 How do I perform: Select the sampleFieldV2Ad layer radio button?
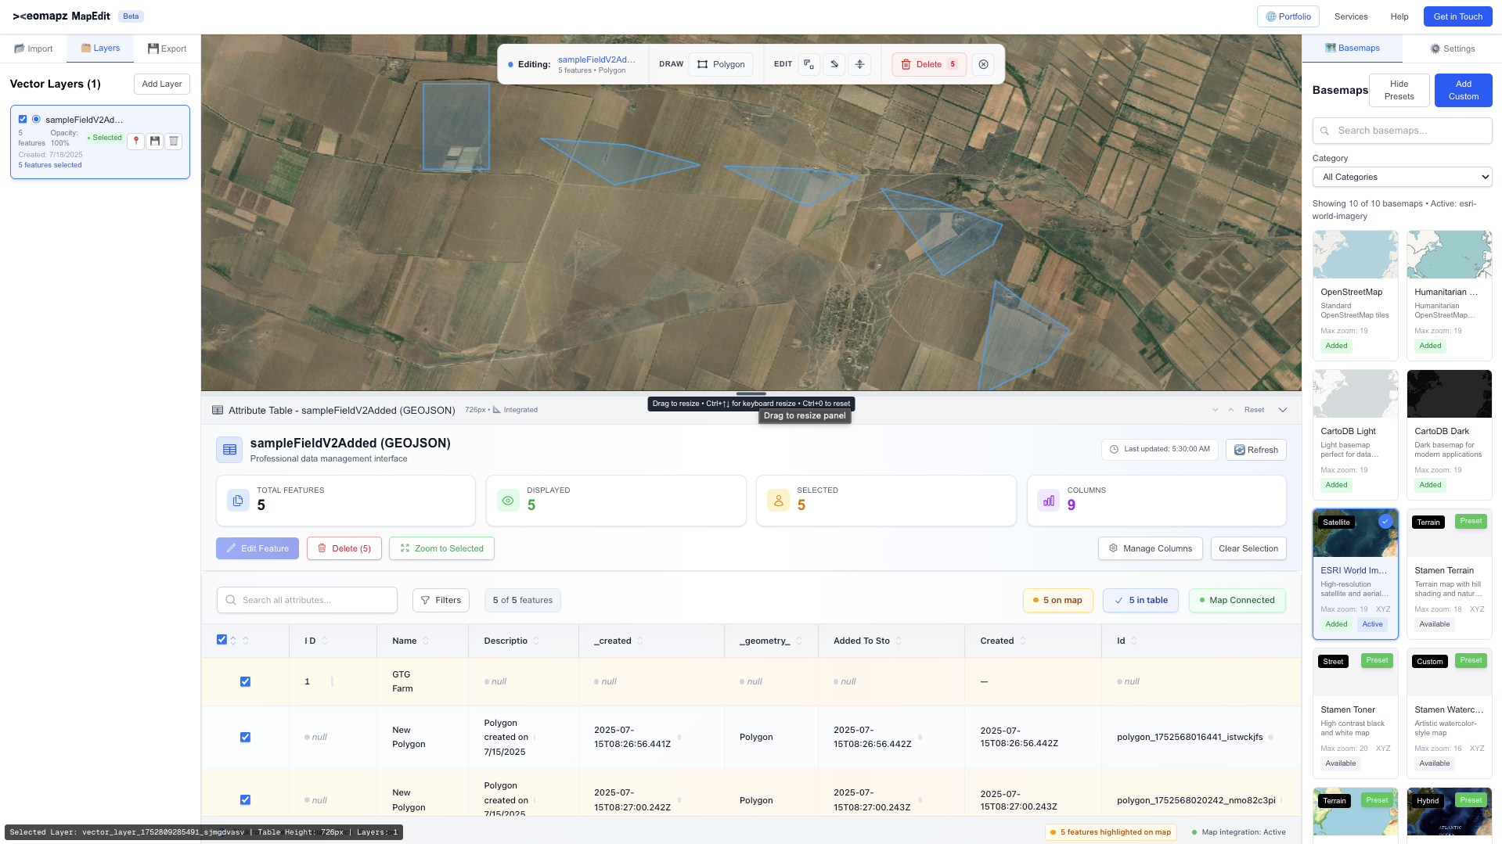[36, 119]
